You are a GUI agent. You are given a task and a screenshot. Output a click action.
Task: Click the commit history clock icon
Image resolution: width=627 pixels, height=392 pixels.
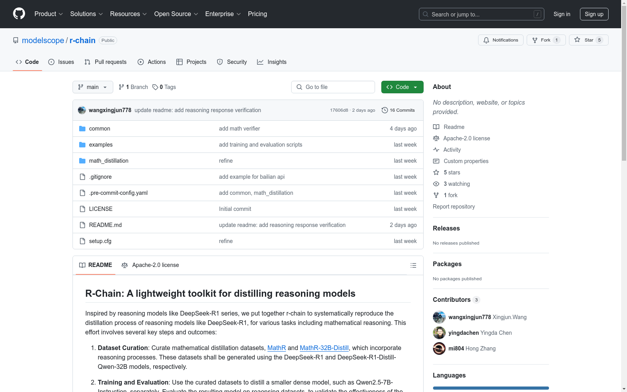point(385,110)
